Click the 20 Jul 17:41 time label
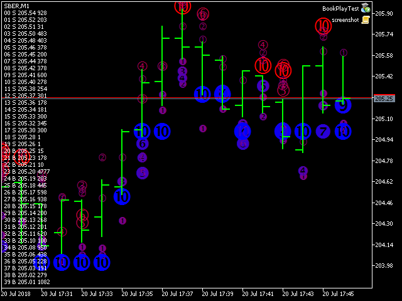 pos(258,294)
